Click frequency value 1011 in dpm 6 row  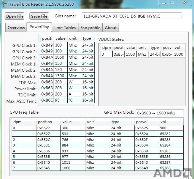(73, 162)
